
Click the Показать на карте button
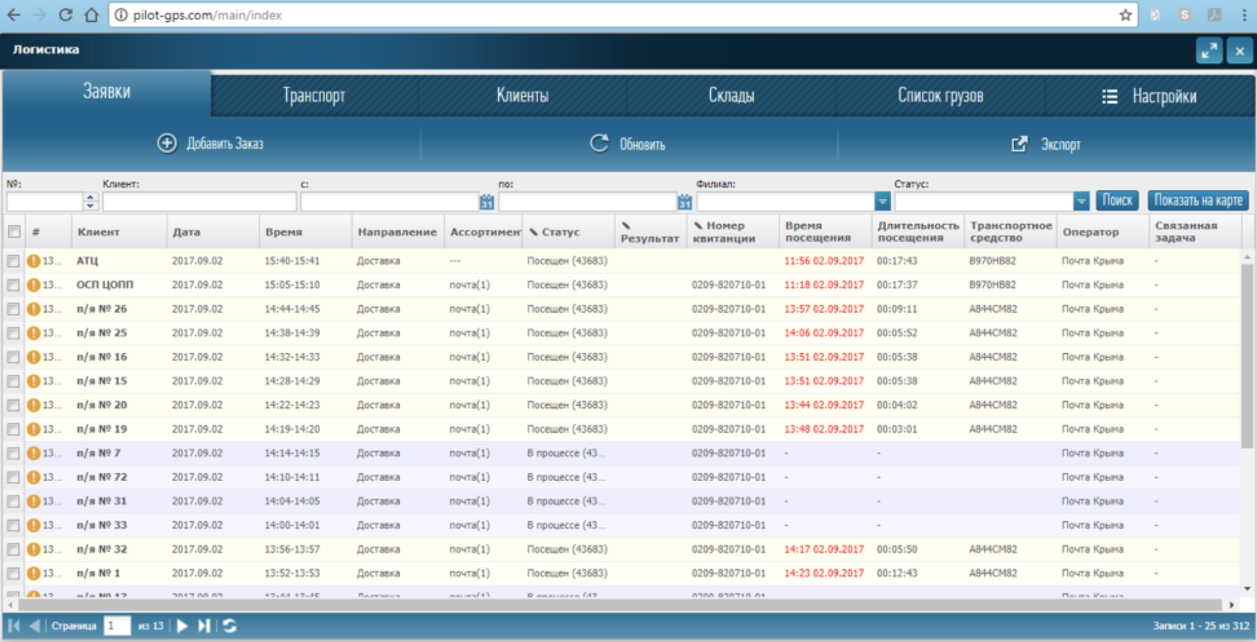click(x=1197, y=200)
